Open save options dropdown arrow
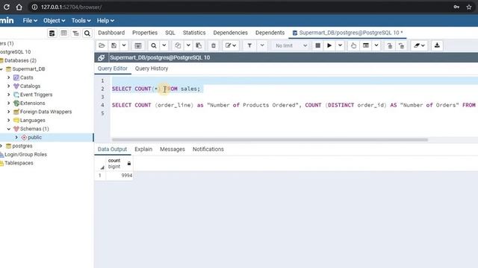478x268 pixels. [x=124, y=45]
